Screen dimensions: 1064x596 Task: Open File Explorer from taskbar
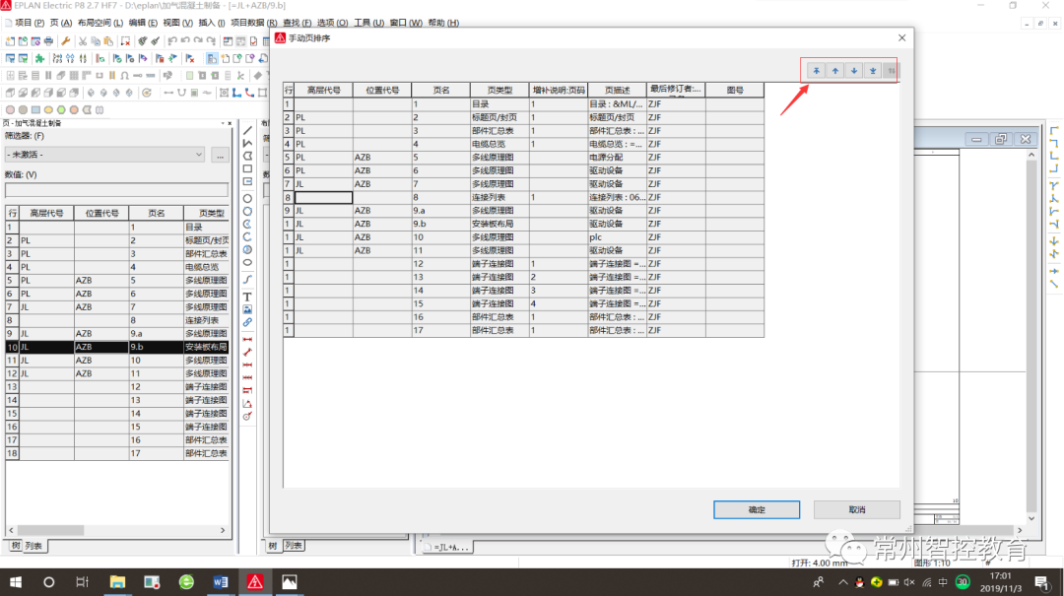click(117, 582)
